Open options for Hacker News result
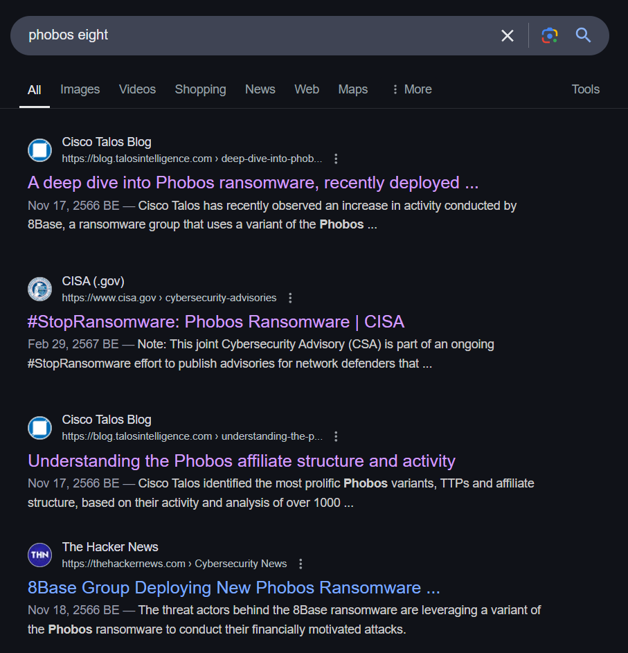The image size is (628, 653). [300, 564]
